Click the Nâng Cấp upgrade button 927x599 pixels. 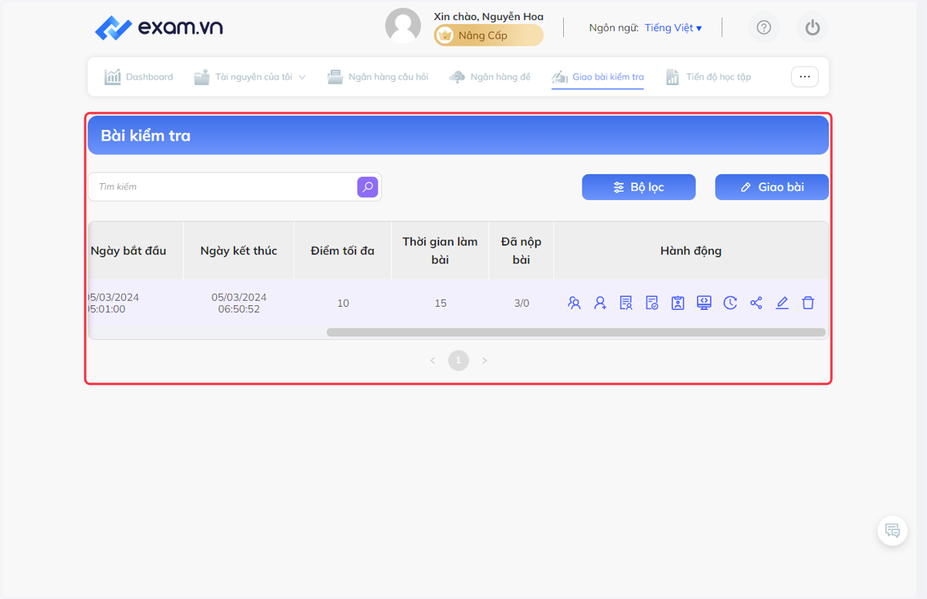click(x=489, y=36)
